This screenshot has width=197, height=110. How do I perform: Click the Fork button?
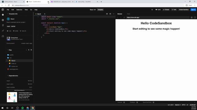(174, 9)
